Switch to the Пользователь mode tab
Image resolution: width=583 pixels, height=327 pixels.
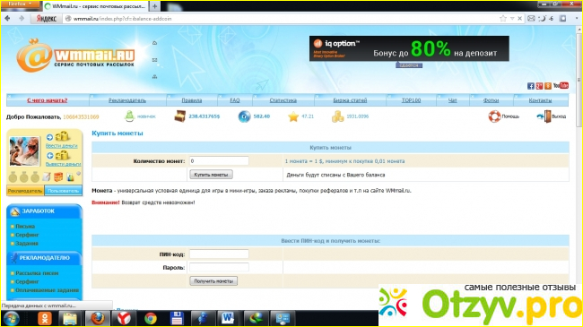pyautogui.click(x=63, y=191)
